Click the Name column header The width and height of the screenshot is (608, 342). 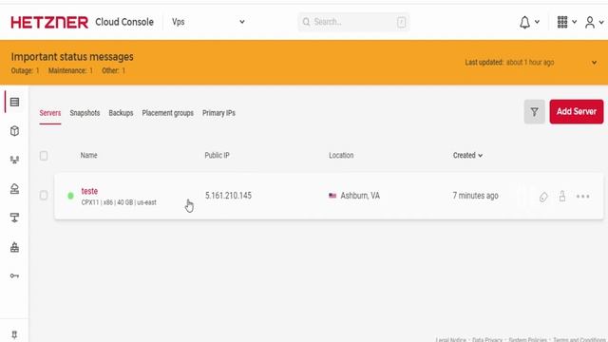point(88,155)
